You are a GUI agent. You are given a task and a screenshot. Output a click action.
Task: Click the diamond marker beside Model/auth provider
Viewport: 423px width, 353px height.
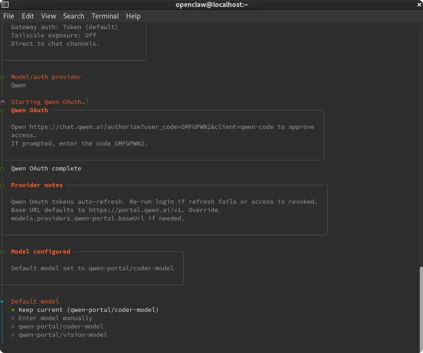(2, 77)
